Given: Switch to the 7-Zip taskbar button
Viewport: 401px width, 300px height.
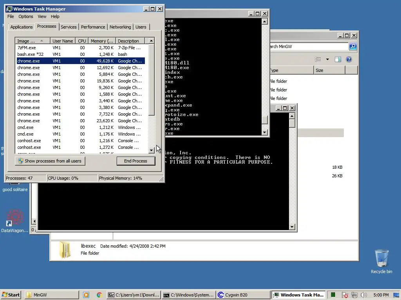Looking at the screenshot, I should [133, 295].
